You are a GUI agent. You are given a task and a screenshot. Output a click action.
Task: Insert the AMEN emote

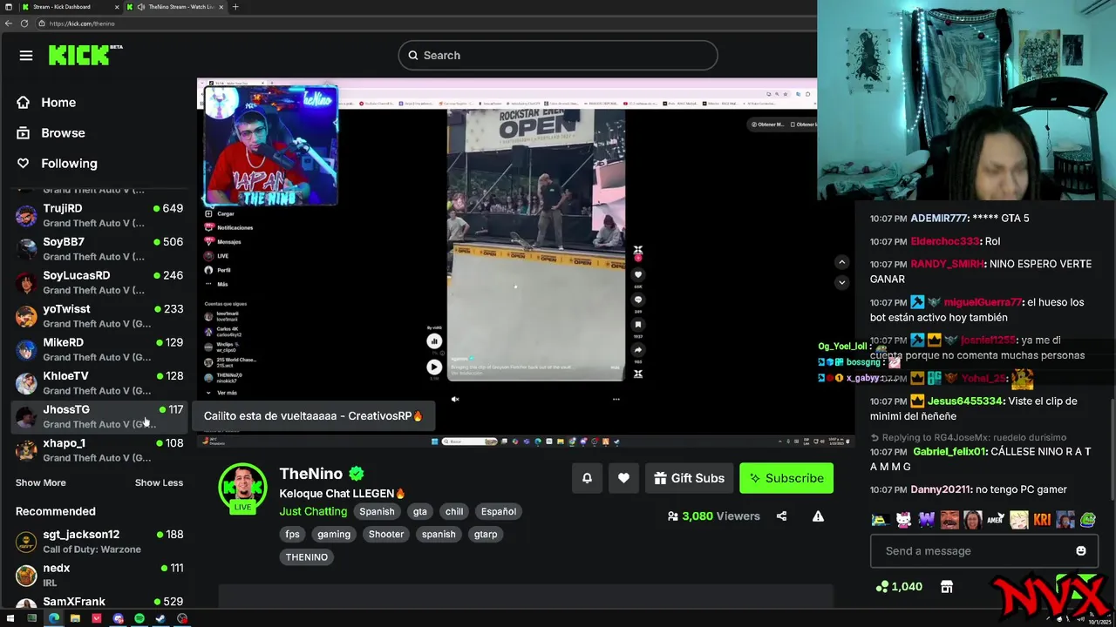tap(996, 520)
